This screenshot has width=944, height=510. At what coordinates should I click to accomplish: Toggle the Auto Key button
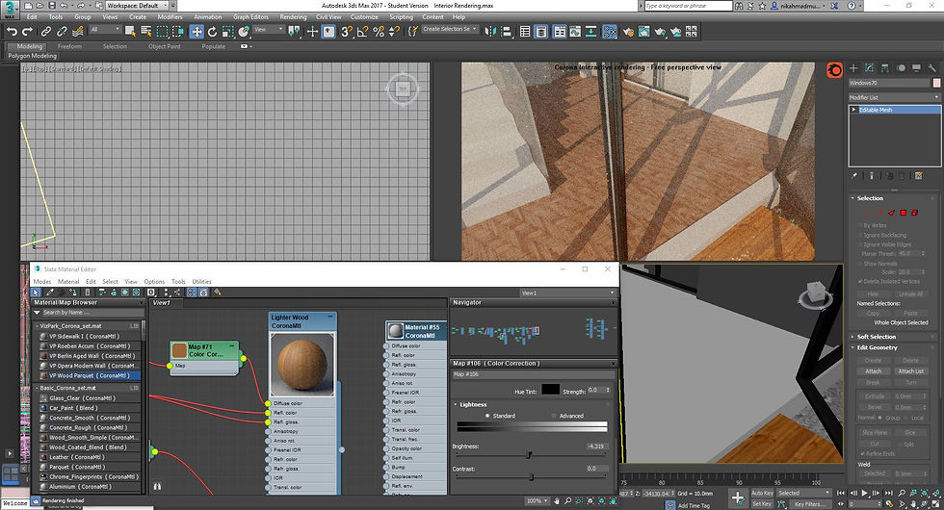click(762, 493)
